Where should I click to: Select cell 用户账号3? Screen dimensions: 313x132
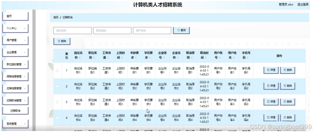[218, 102]
